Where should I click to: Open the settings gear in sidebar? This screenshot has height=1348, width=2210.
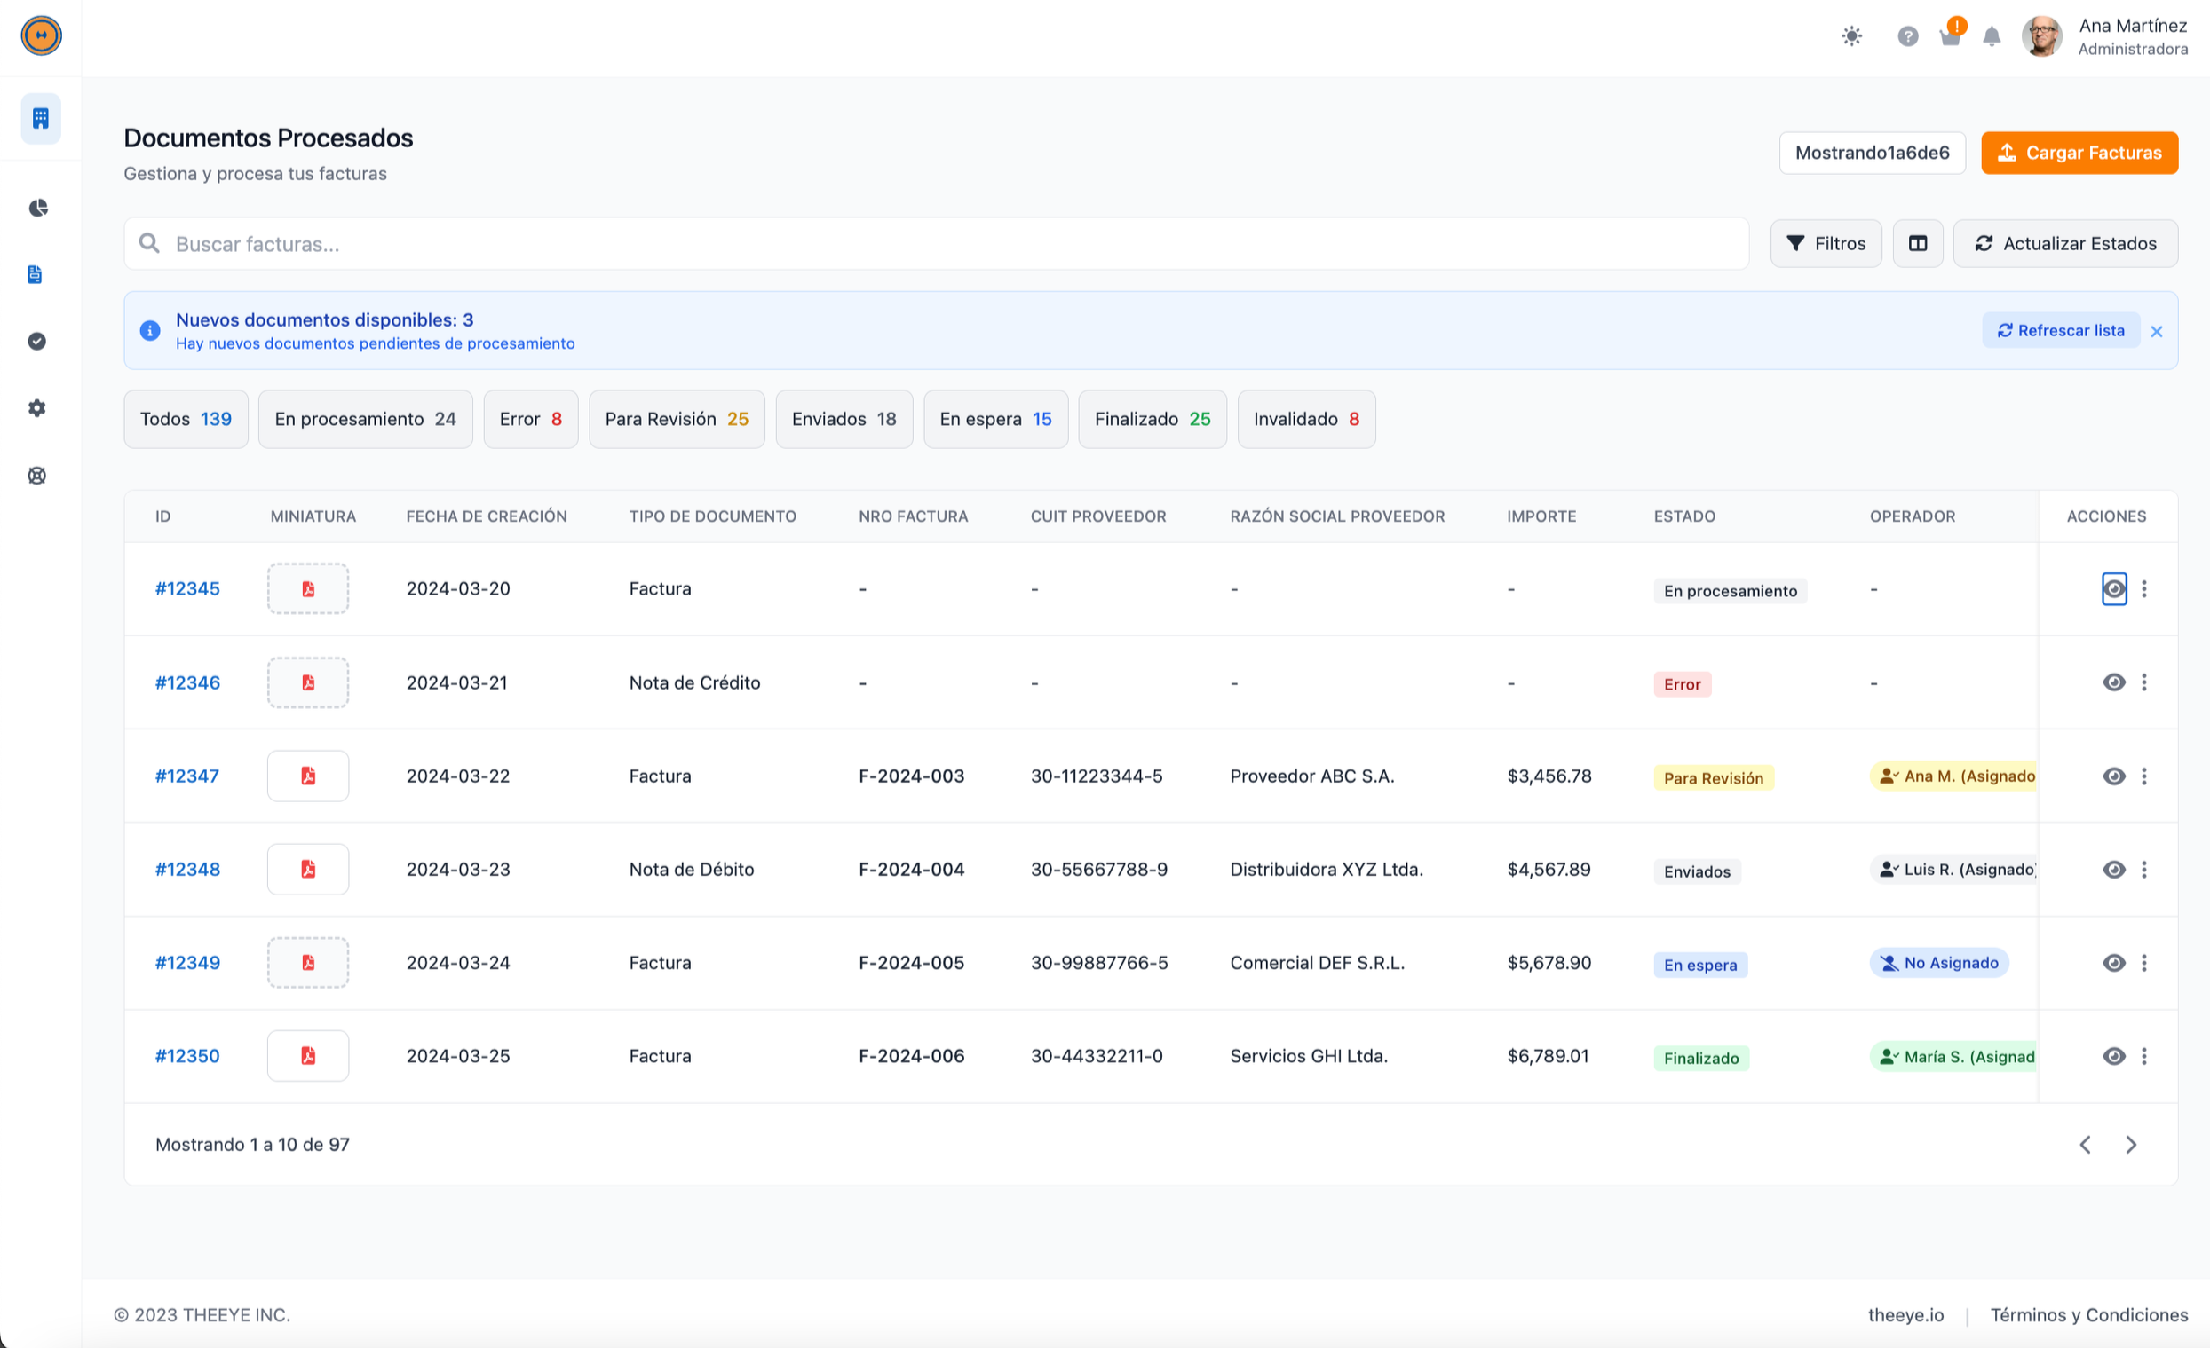coord(36,408)
